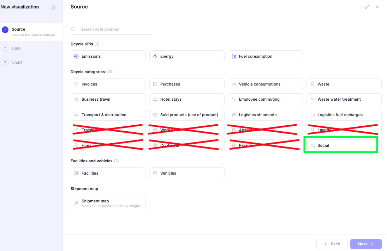This screenshot has width=387, height=251.
Task: Open the Shipment map source card
Action: [x=108, y=203]
